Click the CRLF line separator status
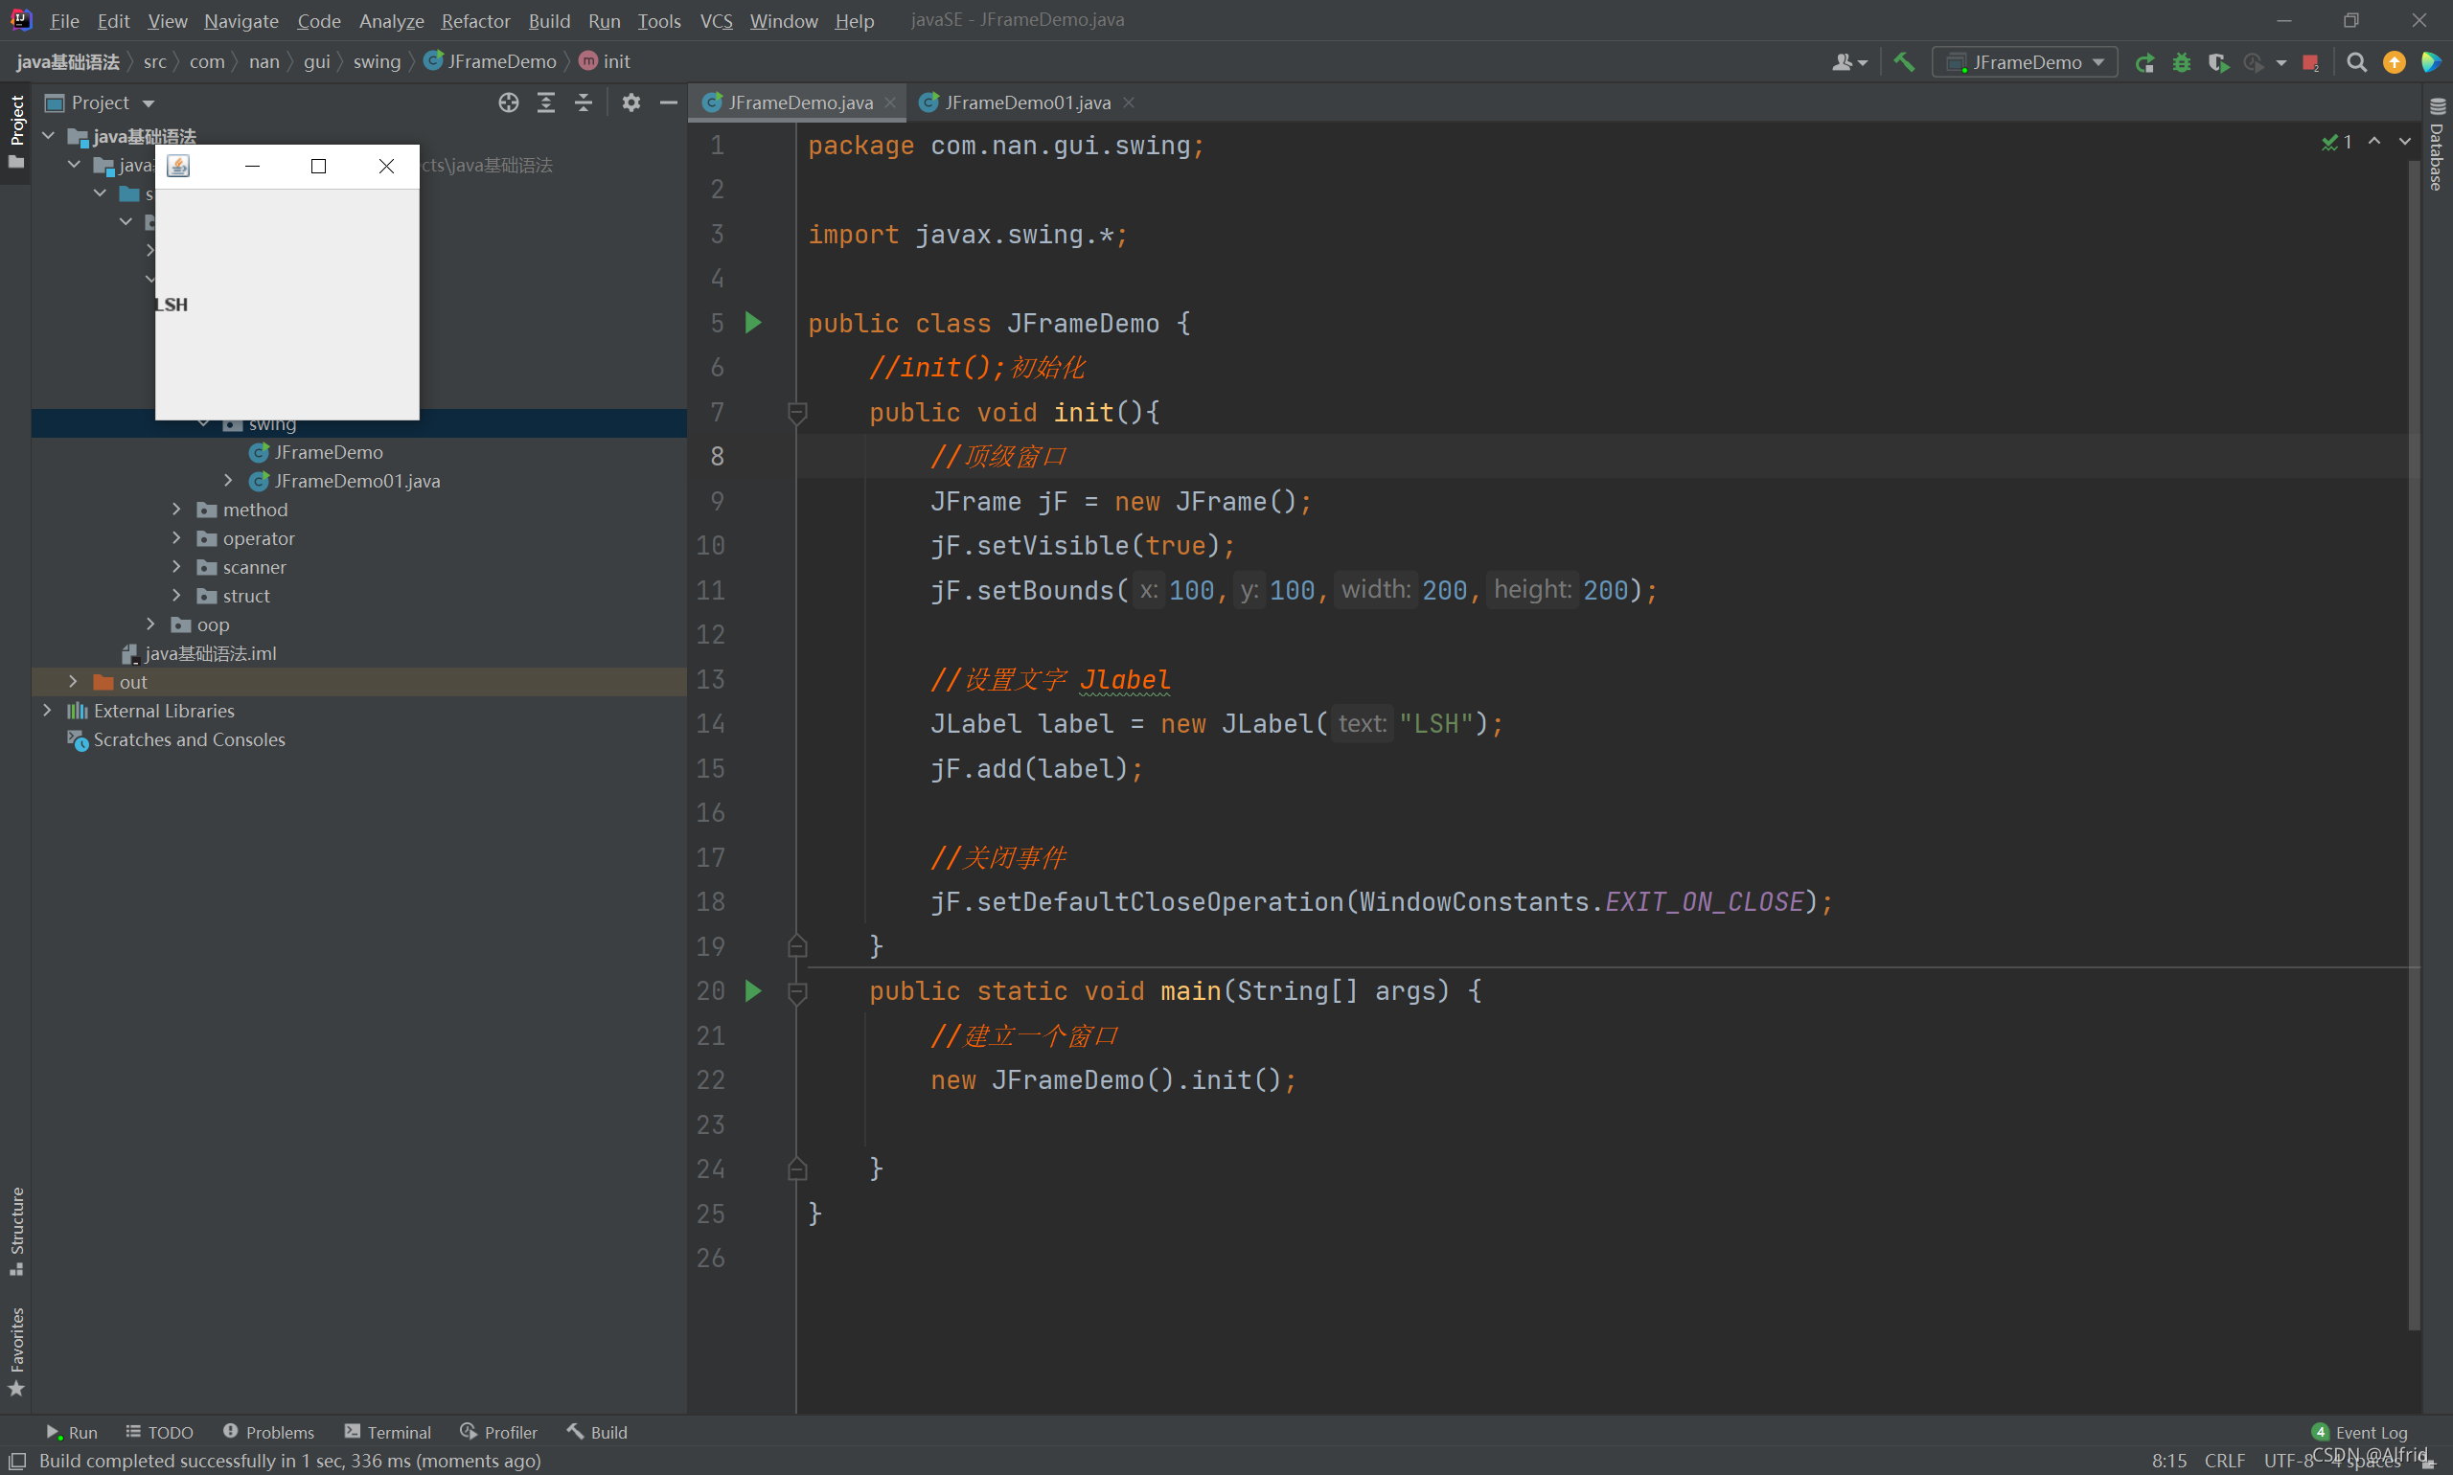Image resolution: width=2453 pixels, height=1475 pixels. click(2224, 1460)
